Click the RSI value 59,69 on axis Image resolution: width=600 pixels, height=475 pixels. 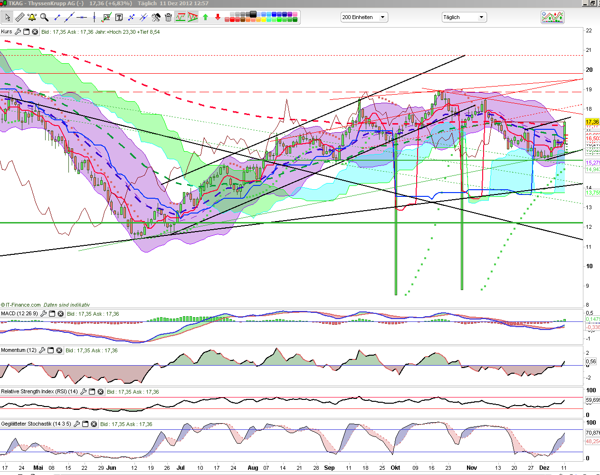pyautogui.click(x=592, y=400)
